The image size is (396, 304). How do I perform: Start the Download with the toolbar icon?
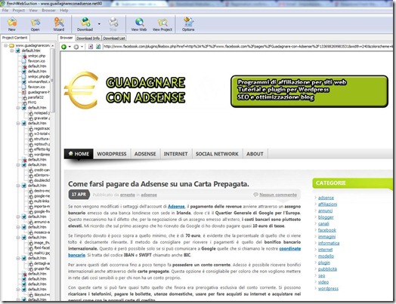[x=85, y=24]
